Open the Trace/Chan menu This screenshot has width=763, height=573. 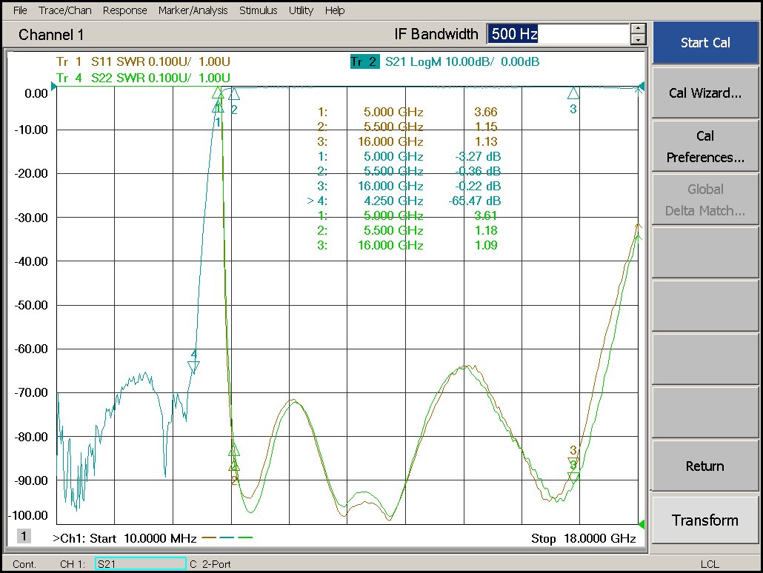(x=64, y=10)
